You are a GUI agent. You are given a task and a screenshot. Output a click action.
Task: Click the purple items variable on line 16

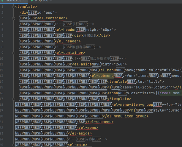pyautogui.click(x=165, y=93)
